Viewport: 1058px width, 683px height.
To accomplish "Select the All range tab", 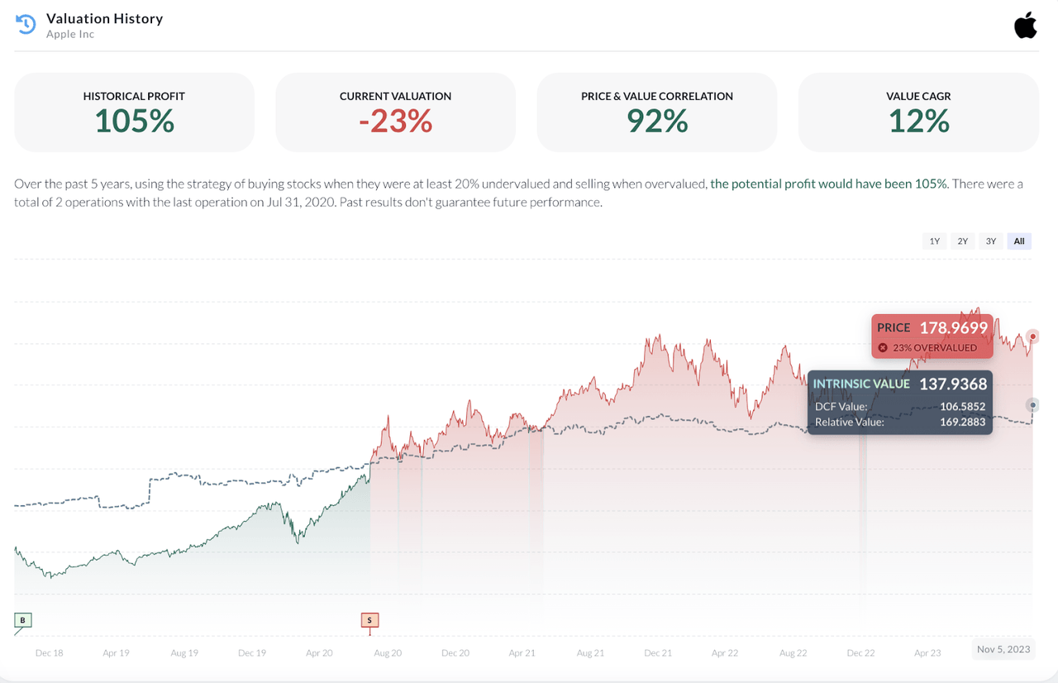I will [1019, 241].
